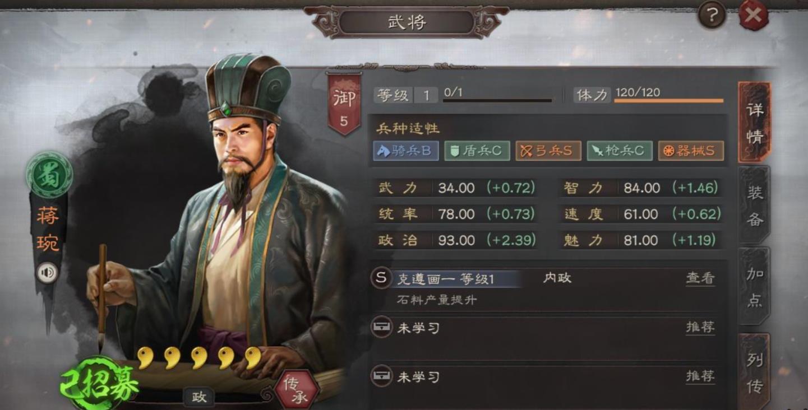
Task: Select the 弓兵S archer troop badge
Action: (548, 151)
